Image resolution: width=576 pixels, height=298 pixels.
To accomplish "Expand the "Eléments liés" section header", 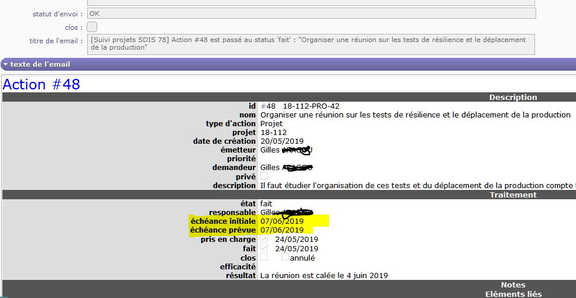I will 513,294.
